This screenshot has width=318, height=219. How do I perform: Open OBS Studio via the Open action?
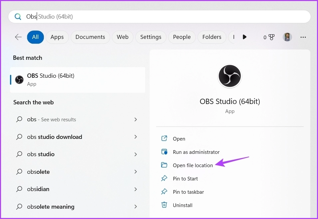coord(179,139)
